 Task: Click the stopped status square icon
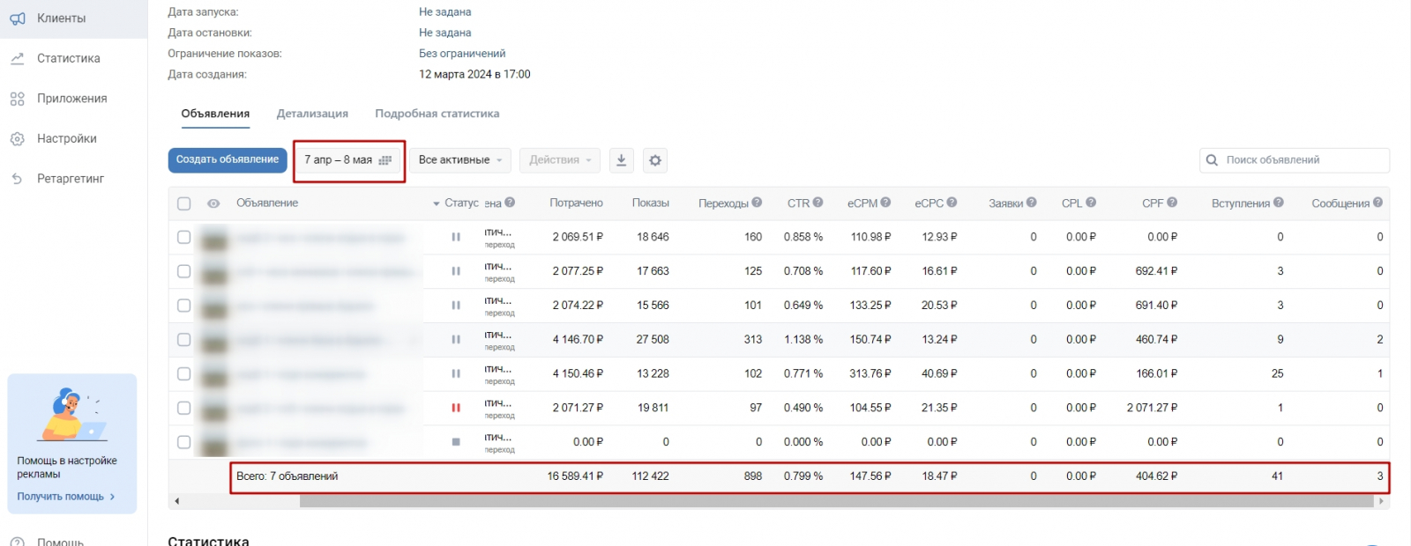(456, 442)
